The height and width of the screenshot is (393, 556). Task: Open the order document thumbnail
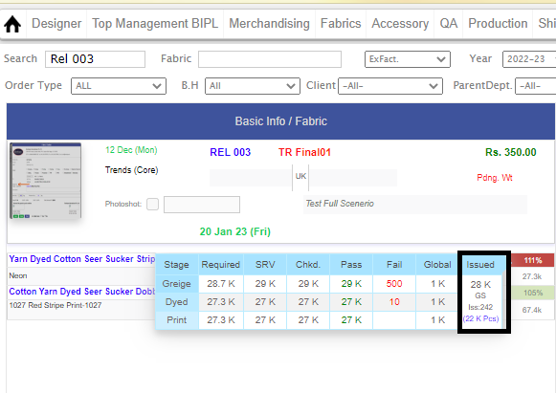tap(45, 181)
